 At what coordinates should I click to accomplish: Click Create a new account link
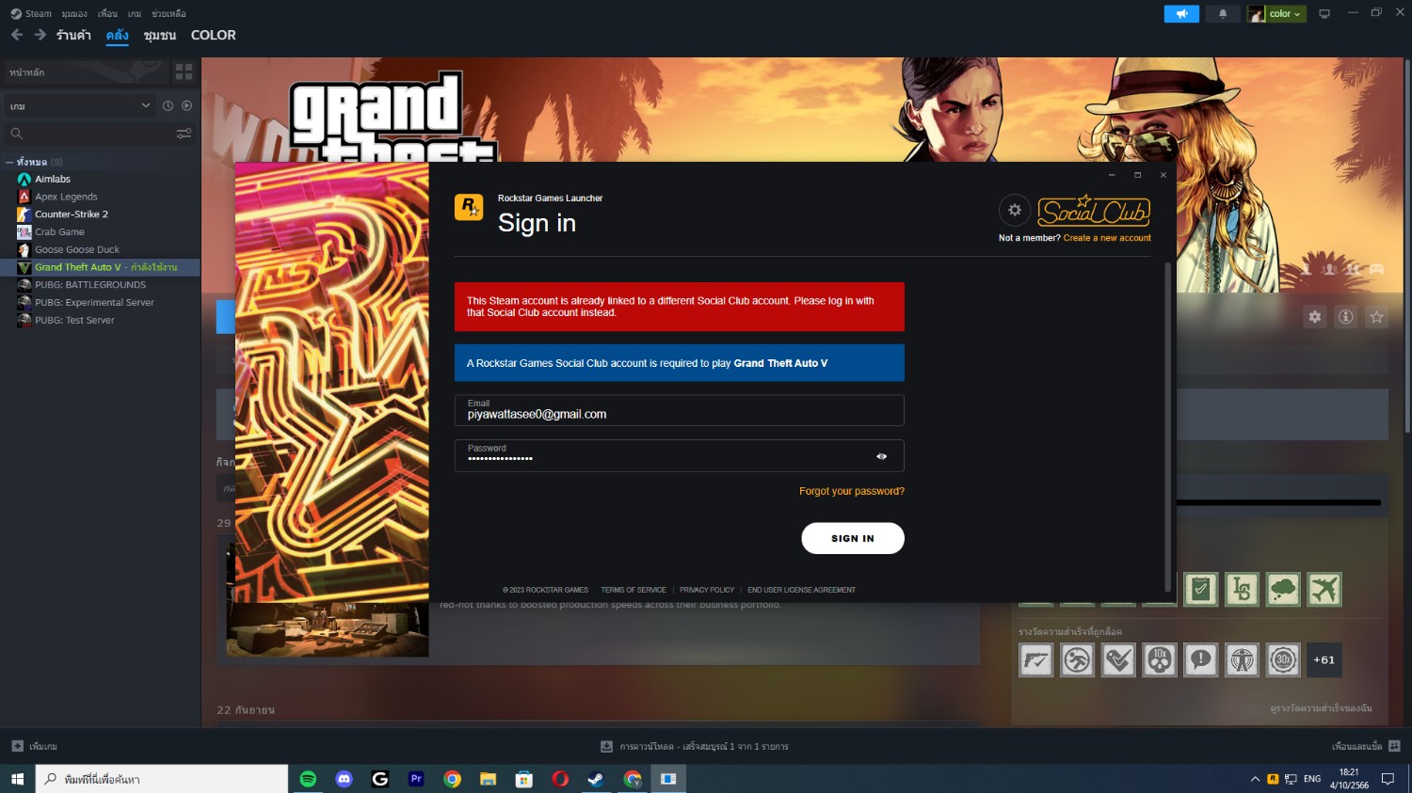(x=1107, y=238)
